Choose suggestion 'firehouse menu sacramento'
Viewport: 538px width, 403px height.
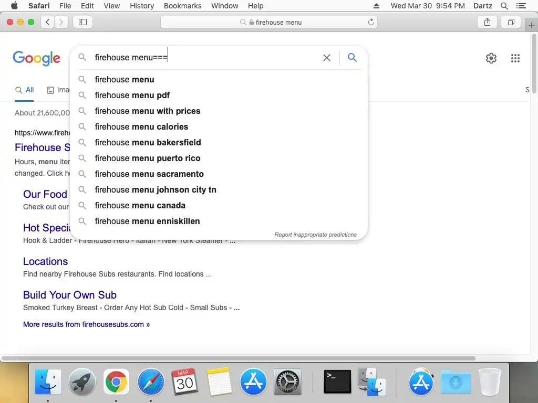click(x=220, y=174)
